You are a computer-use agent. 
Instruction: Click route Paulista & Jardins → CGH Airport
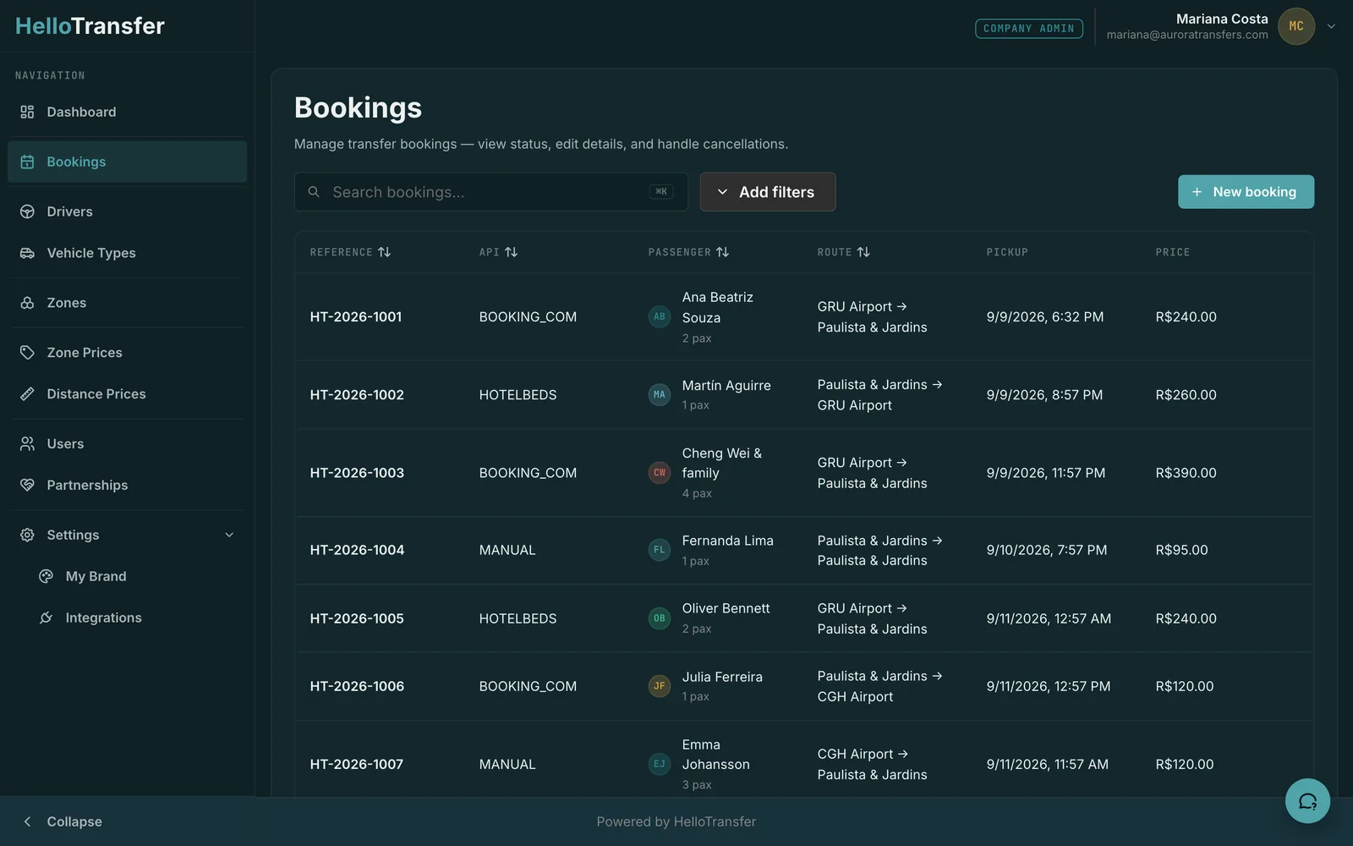pos(879,686)
